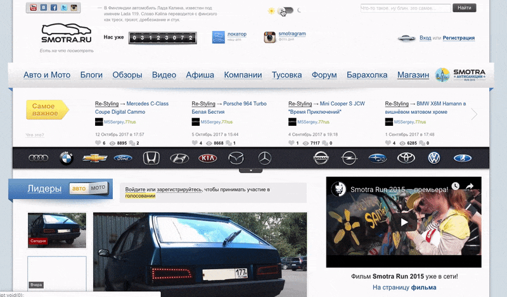
Task: Open the Компании menu
Action: 243,75
